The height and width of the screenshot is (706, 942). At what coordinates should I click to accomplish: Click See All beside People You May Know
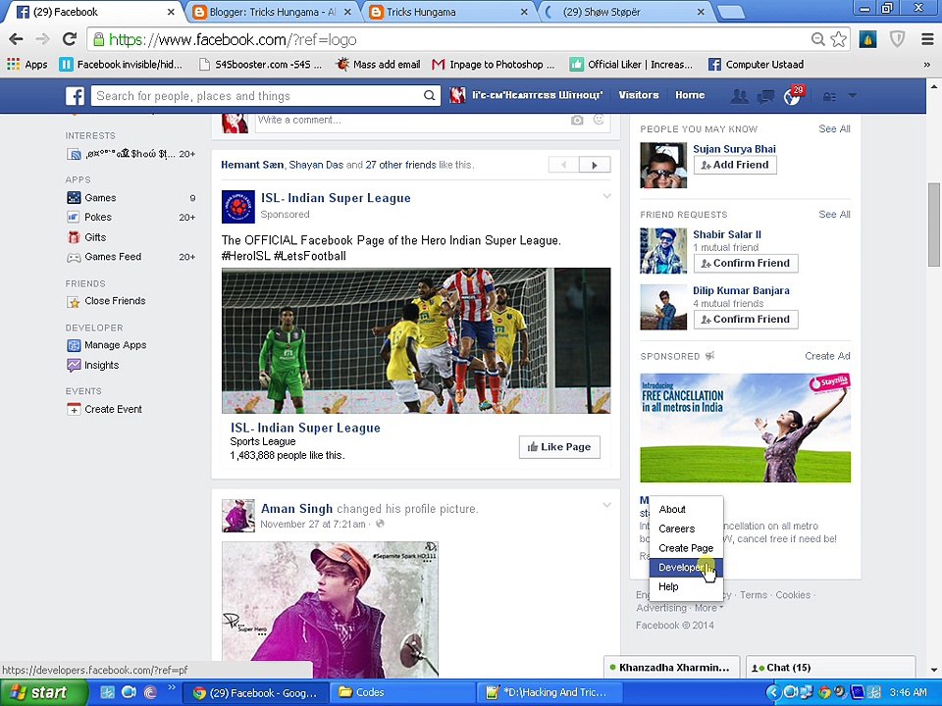pos(834,128)
